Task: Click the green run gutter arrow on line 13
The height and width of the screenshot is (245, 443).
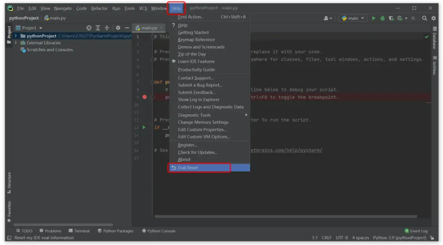Action: (x=144, y=127)
